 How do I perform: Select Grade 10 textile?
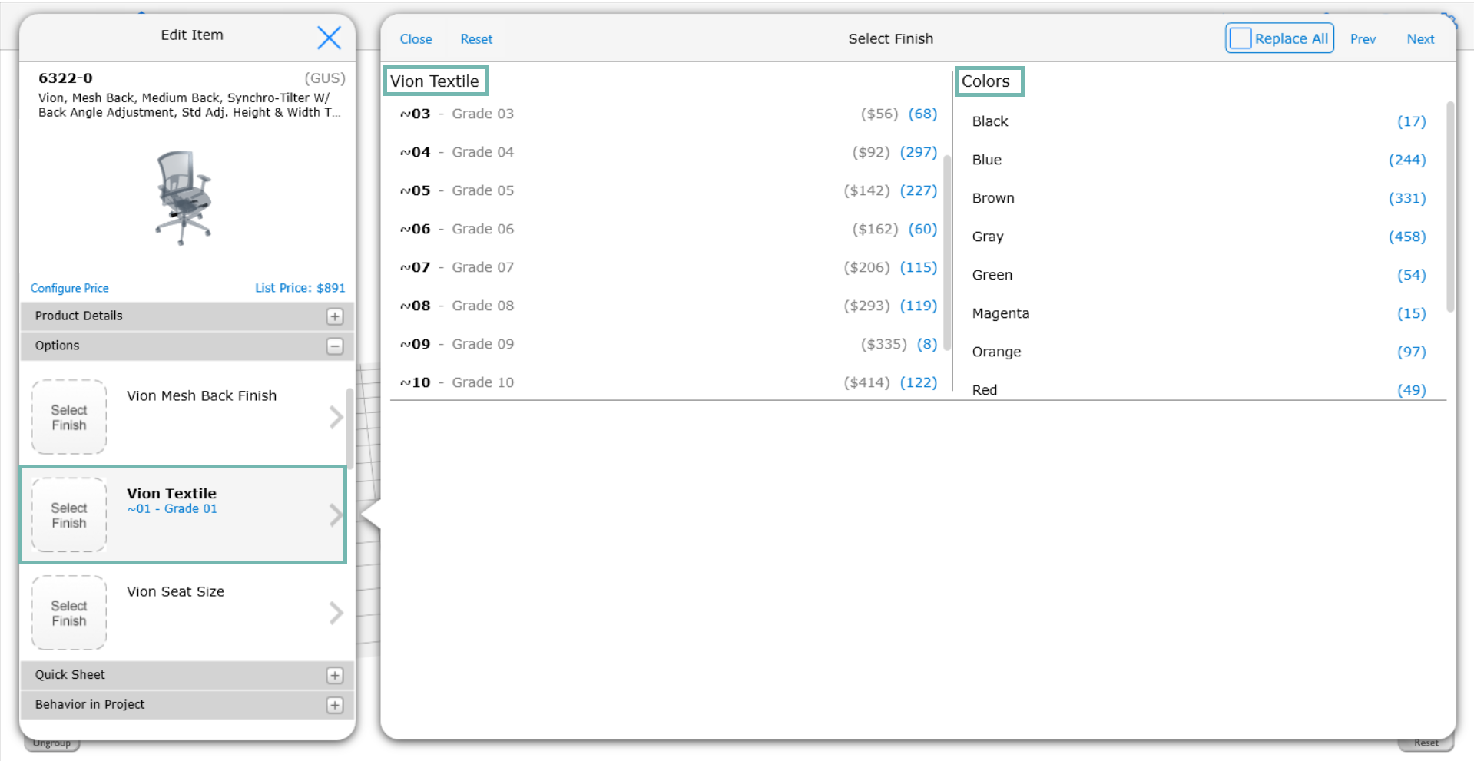tap(668, 382)
